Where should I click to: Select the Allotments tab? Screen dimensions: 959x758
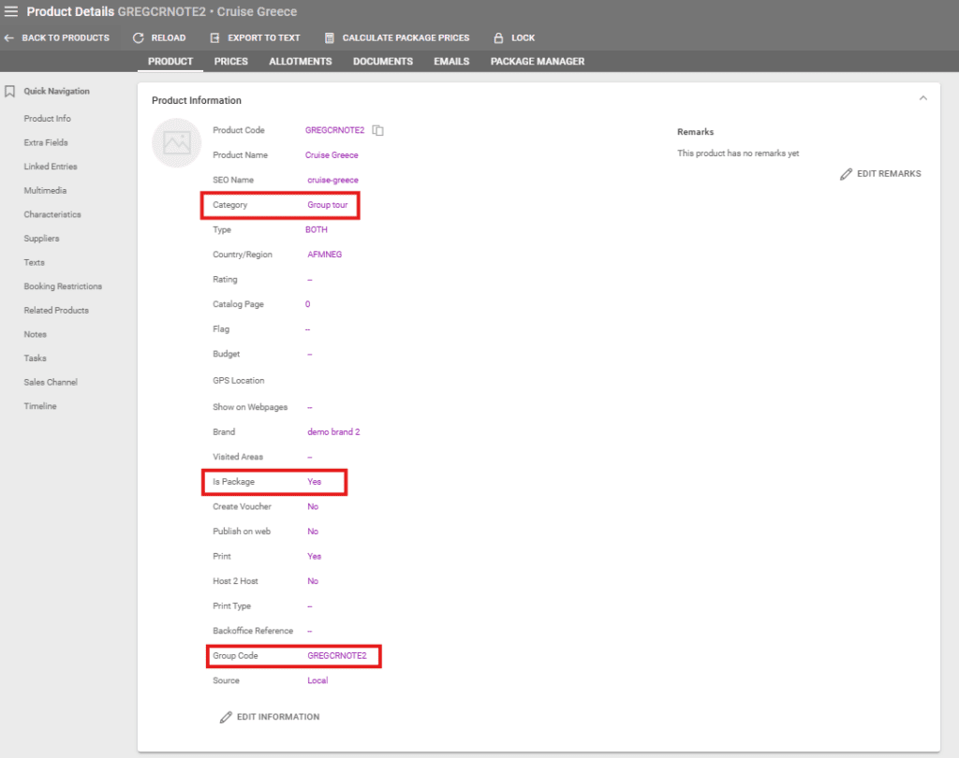click(301, 62)
